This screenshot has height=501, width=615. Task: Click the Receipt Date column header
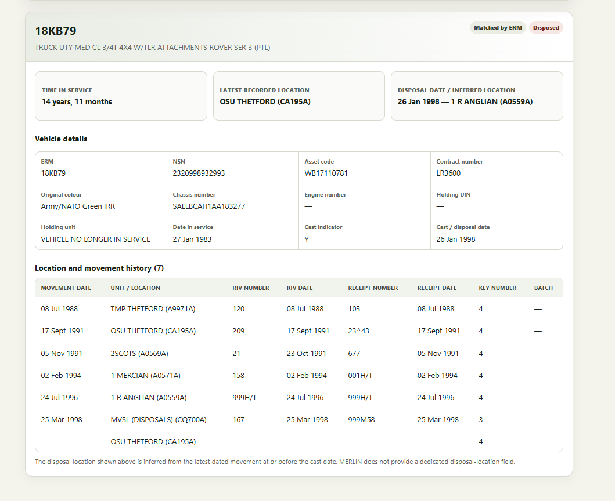coord(437,288)
